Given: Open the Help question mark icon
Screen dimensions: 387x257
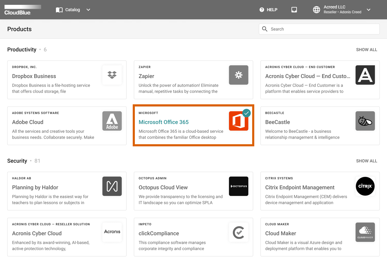Looking at the screenshot, I should 262,9.
